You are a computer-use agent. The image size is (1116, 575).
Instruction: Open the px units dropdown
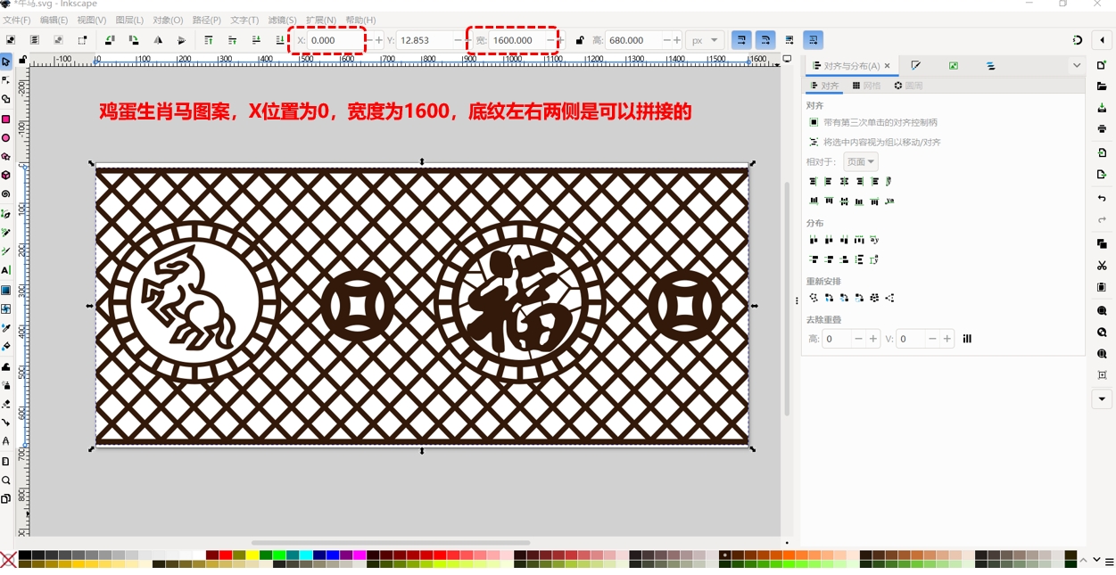point(705,40)
